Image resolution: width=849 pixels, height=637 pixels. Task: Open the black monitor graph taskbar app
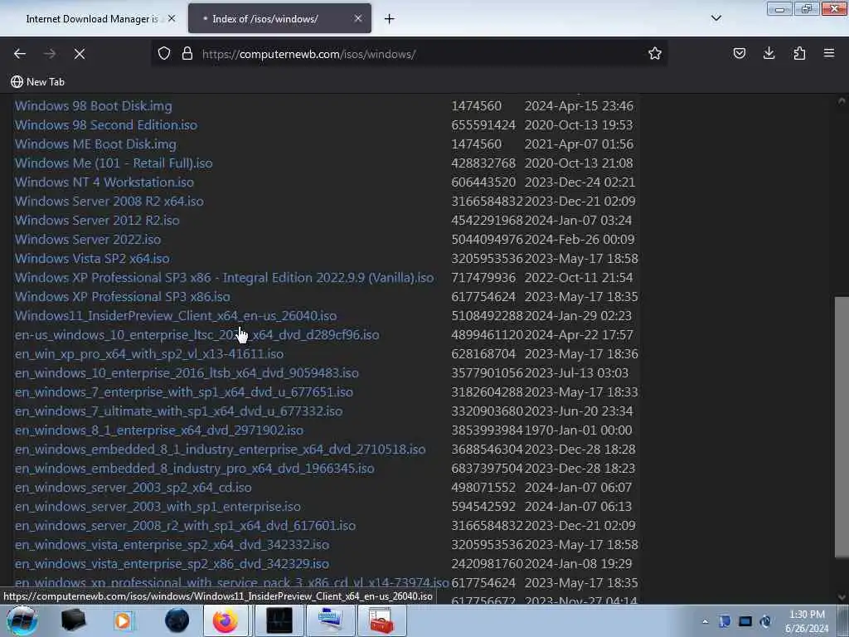279,620
